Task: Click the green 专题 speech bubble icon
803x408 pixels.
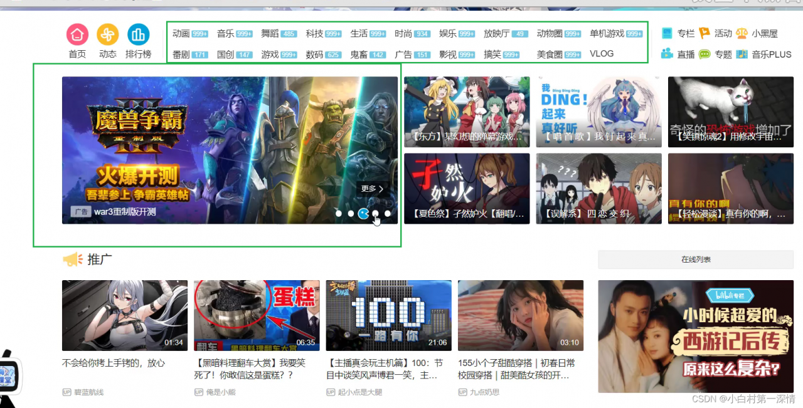Action: click(x=706, y=53)
